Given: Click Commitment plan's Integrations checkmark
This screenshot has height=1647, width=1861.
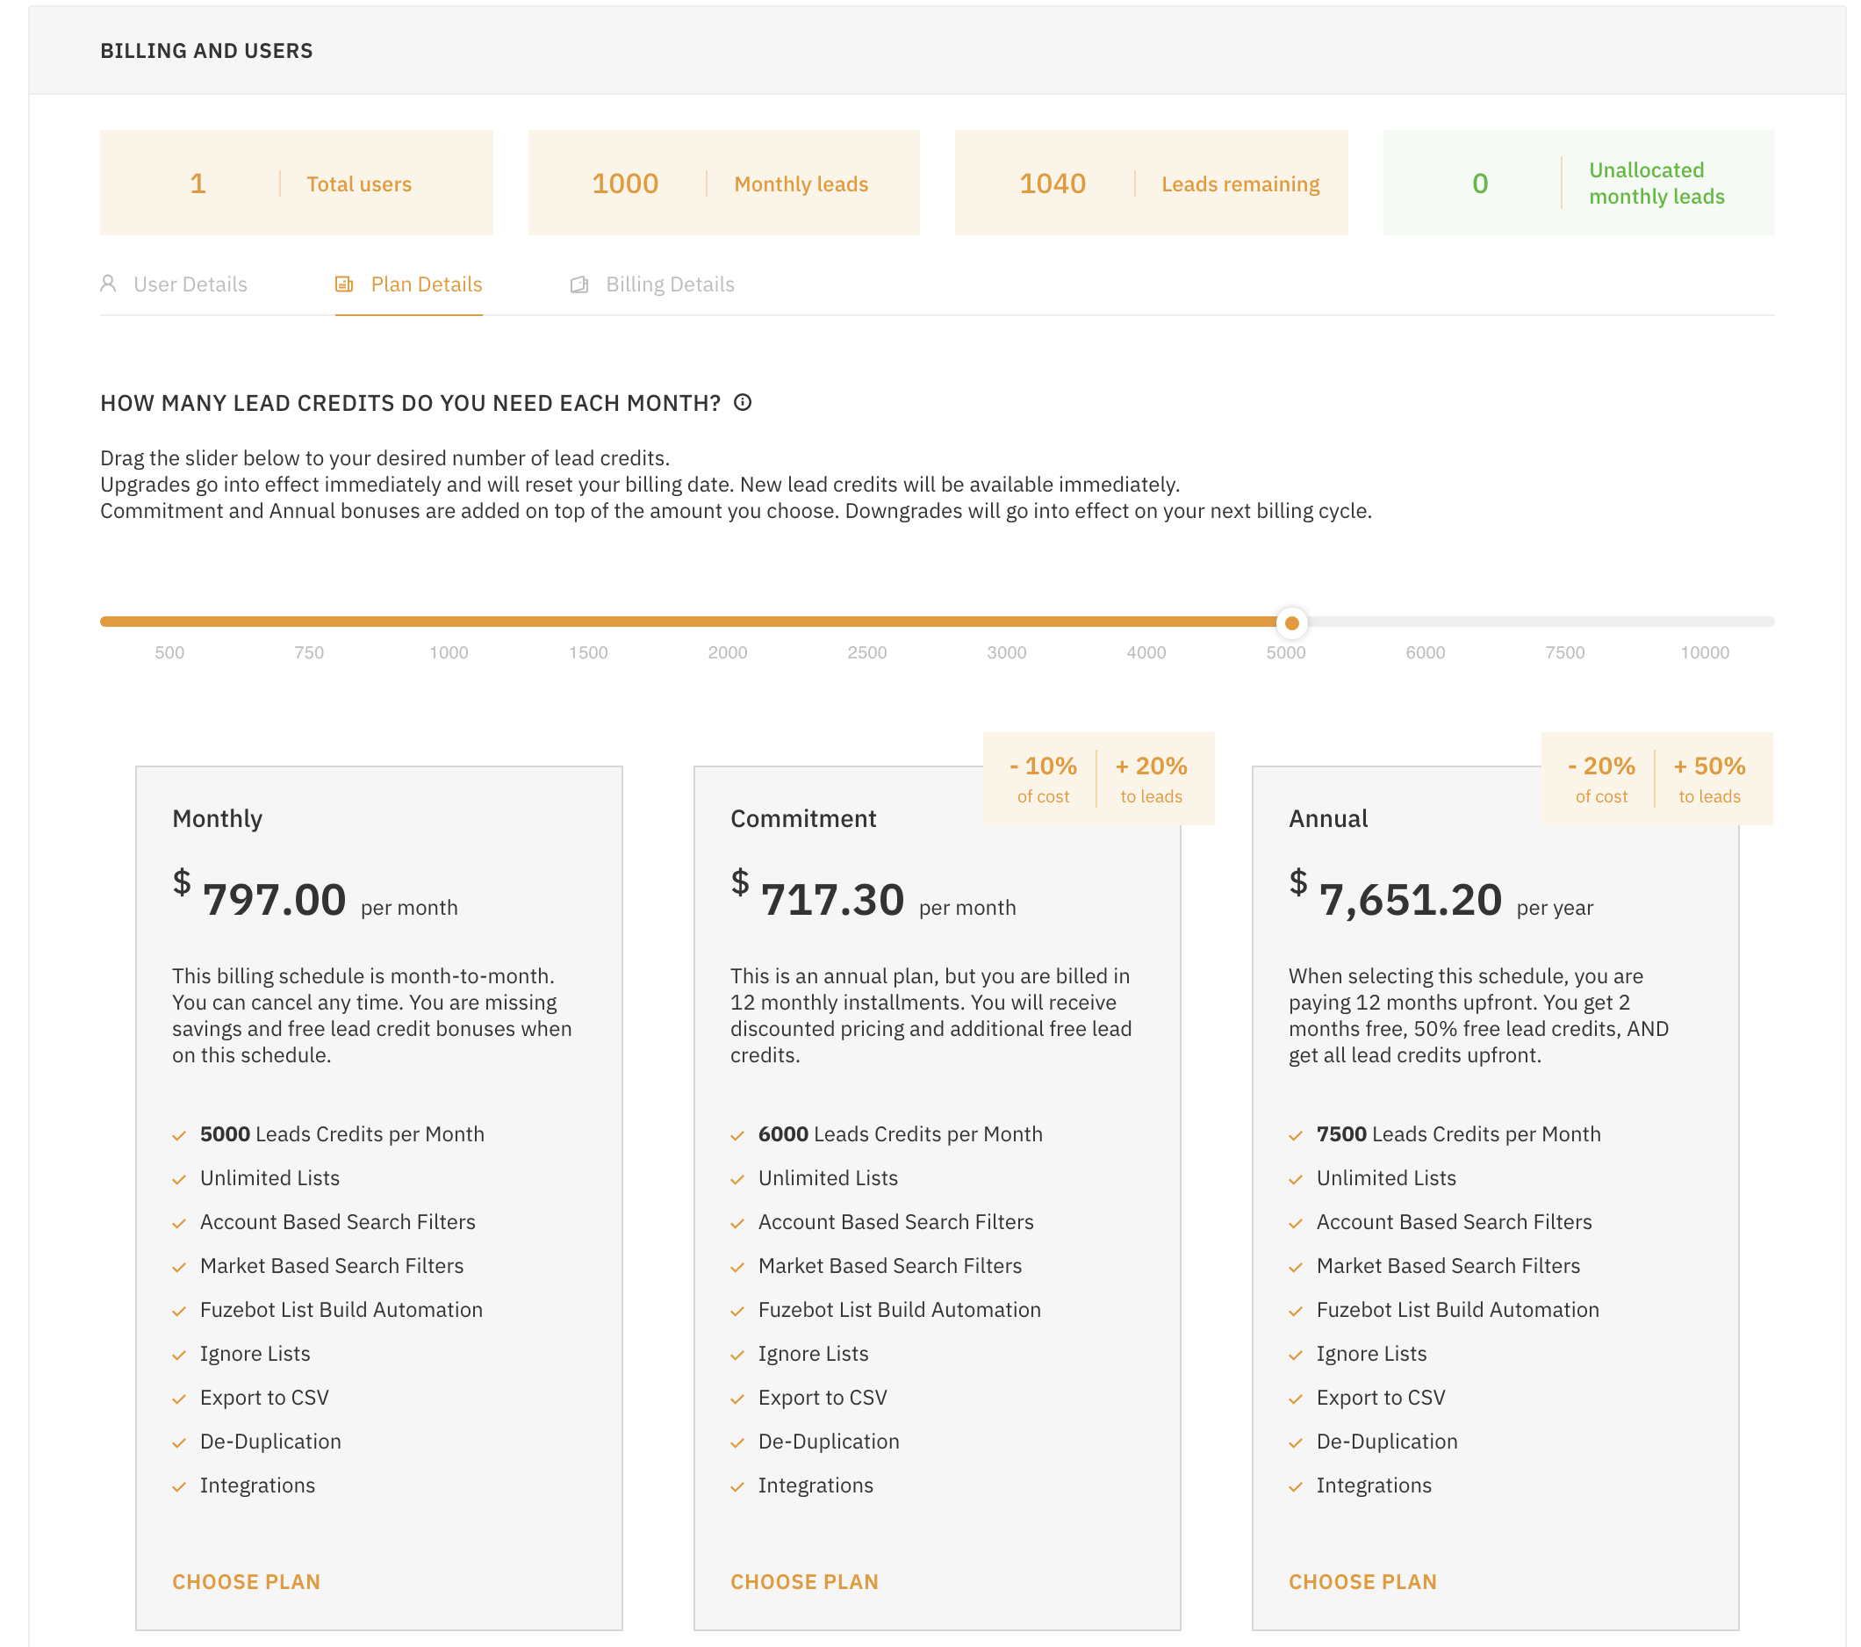Looking at the screenshot, I should 737,1485.
